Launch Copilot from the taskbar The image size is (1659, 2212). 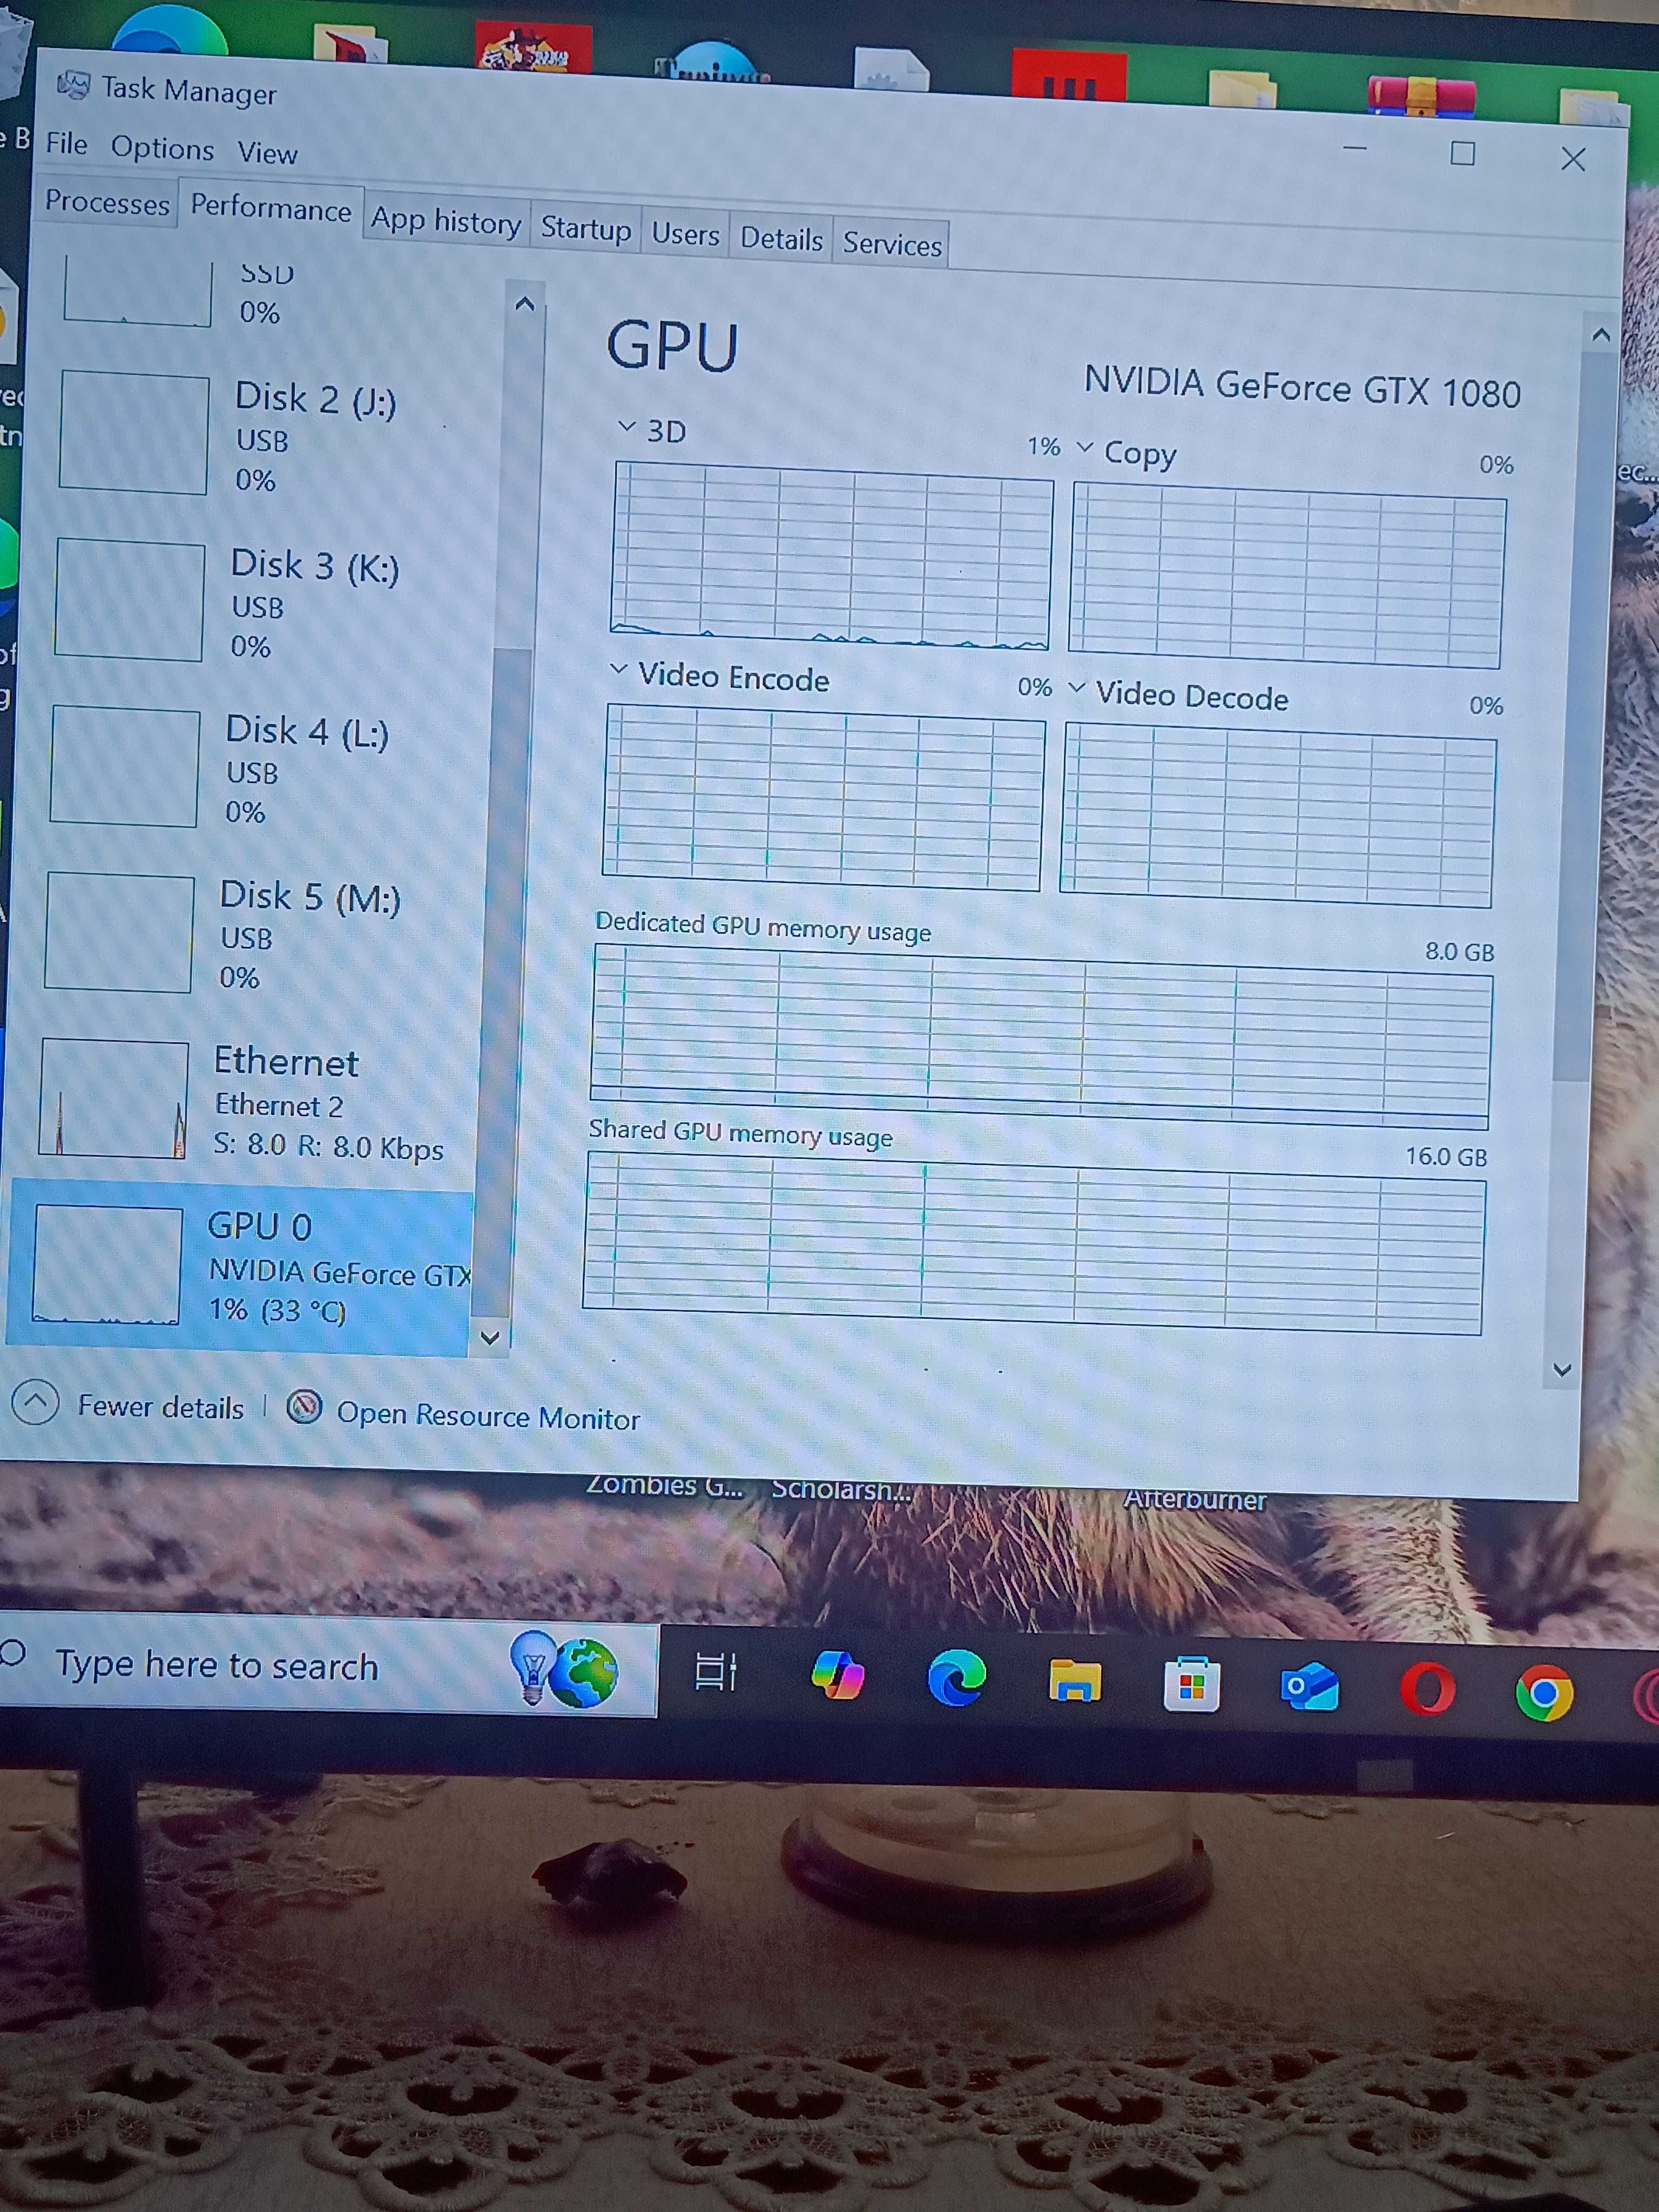(838, 1675)
